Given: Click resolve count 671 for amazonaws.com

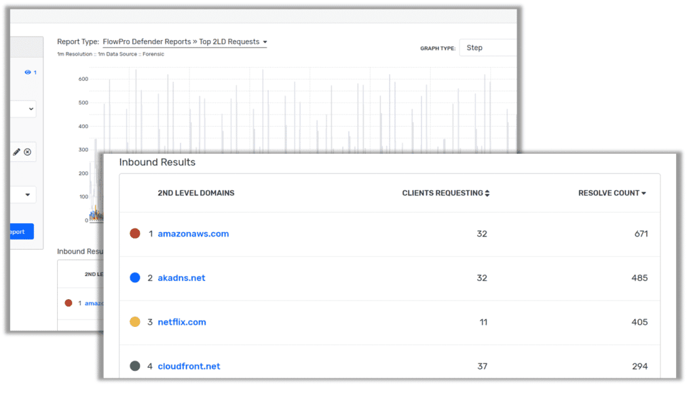Looking at the screenshot, I should tap(641, 234).
